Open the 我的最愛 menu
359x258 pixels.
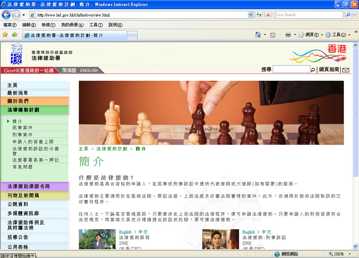[72, 25]
